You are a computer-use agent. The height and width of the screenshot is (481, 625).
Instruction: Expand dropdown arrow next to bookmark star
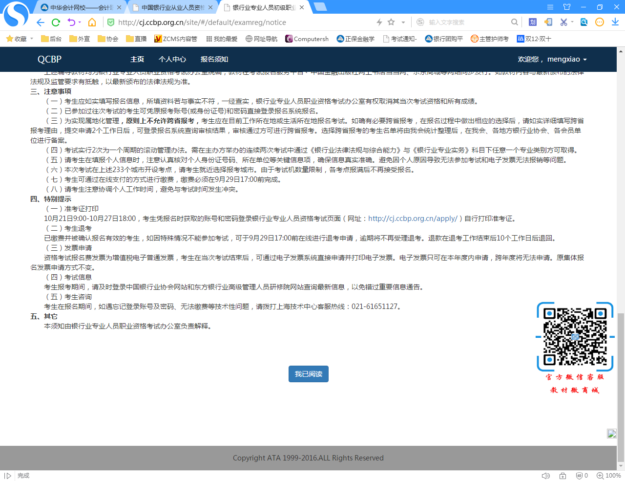[x=403, y=22]
